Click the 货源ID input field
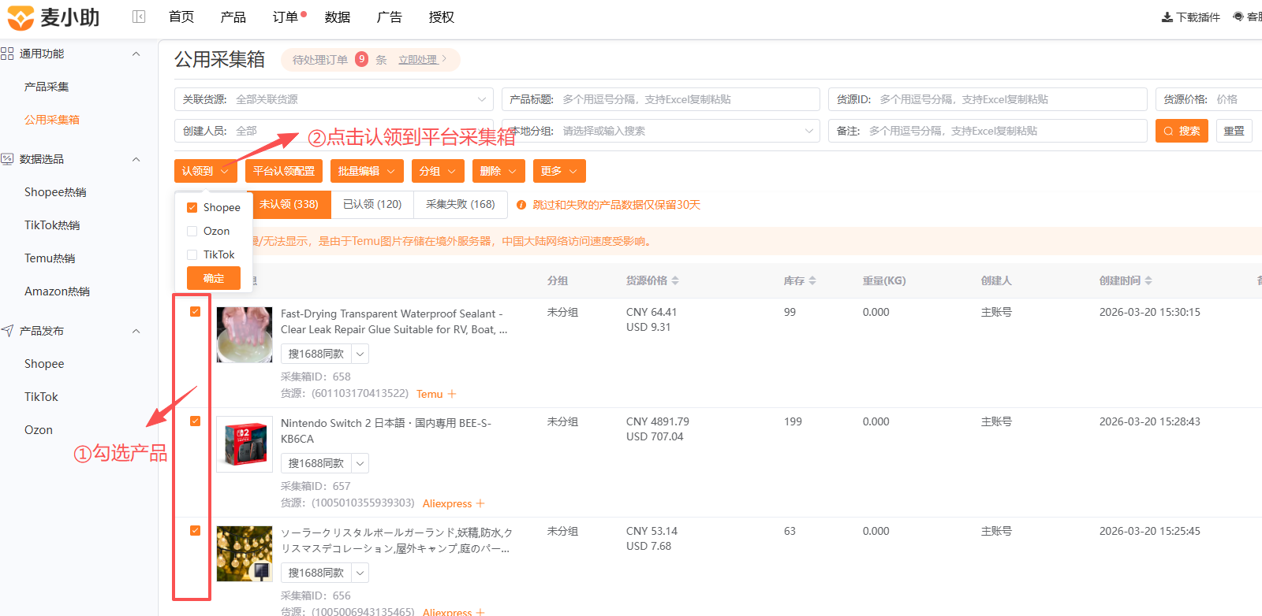This screenshot has height=616, width=1262. (x=988, y=99)
